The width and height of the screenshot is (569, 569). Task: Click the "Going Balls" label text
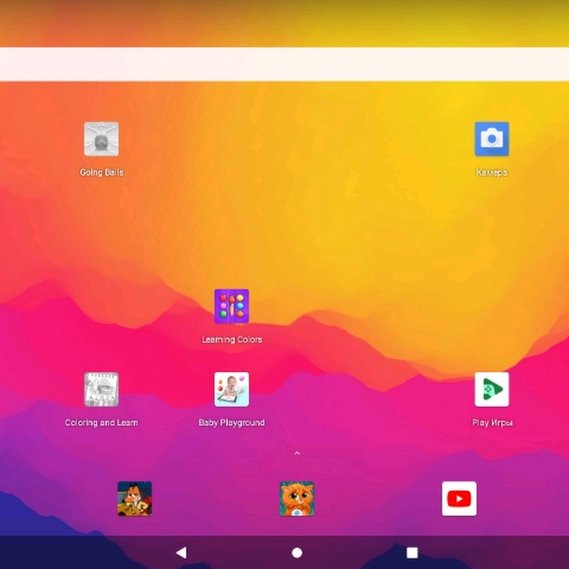(x=102, y=173)
